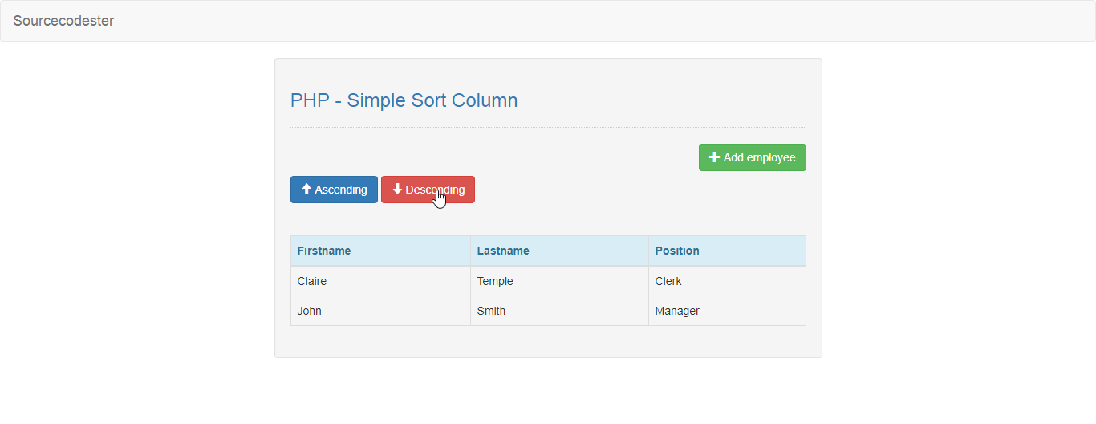Click the plus icon on Add employee

715,157
